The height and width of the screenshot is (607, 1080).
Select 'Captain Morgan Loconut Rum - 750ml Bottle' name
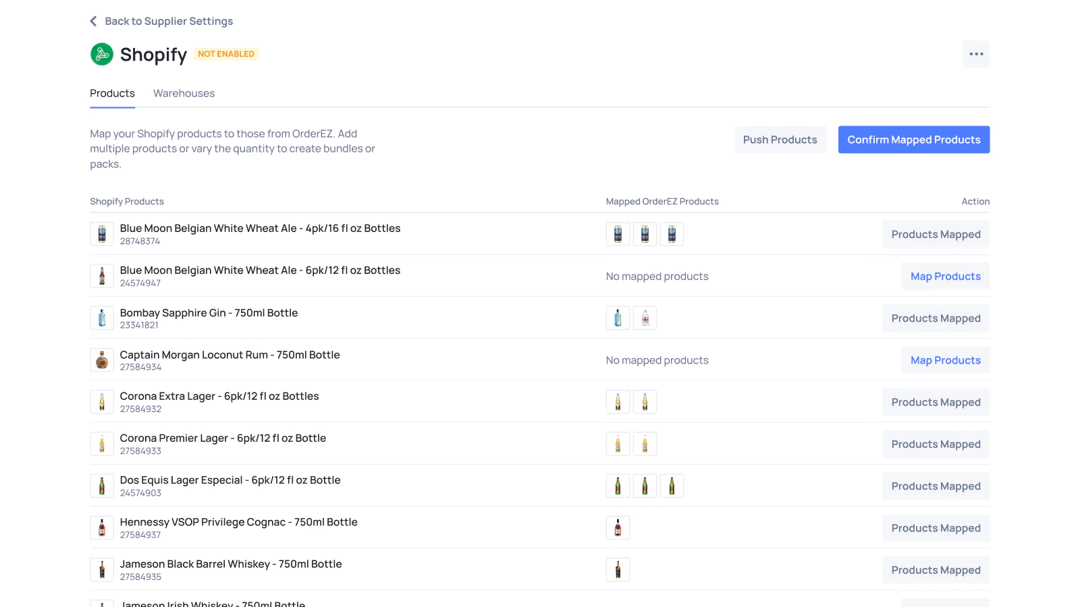pyautogui.click(x=230, y=355)
